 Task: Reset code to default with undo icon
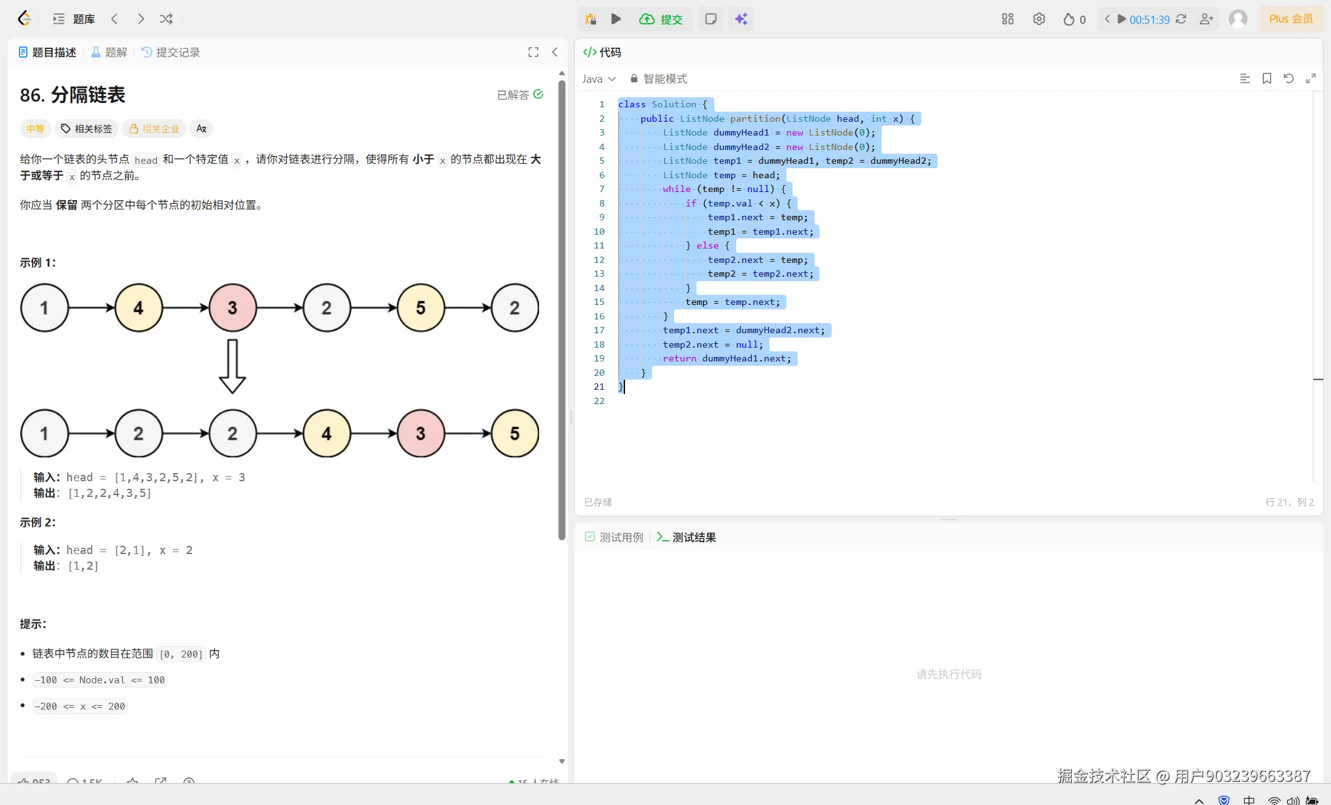(x=1288, y=78)
